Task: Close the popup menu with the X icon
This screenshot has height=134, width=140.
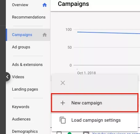Action: pyautogui.click(x=63, y=83)
